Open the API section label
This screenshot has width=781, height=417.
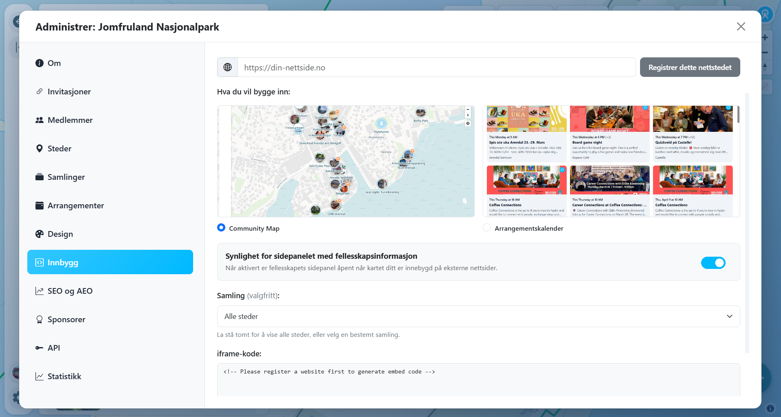click(54, 348)
